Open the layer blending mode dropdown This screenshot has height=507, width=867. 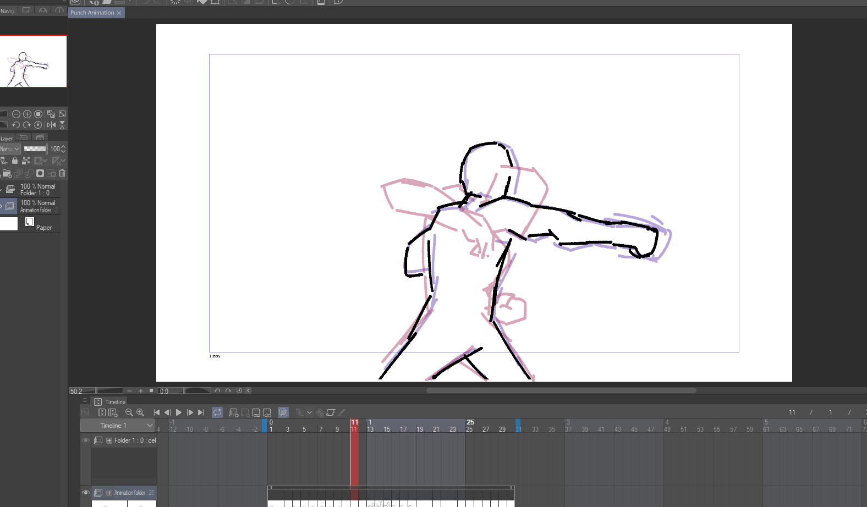click(10, 149)
